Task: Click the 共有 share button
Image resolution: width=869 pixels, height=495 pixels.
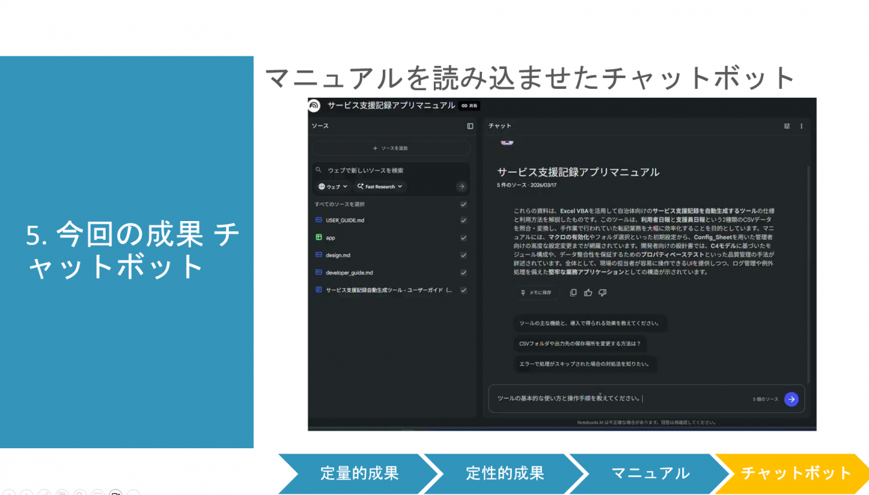Action: (470, 106)
